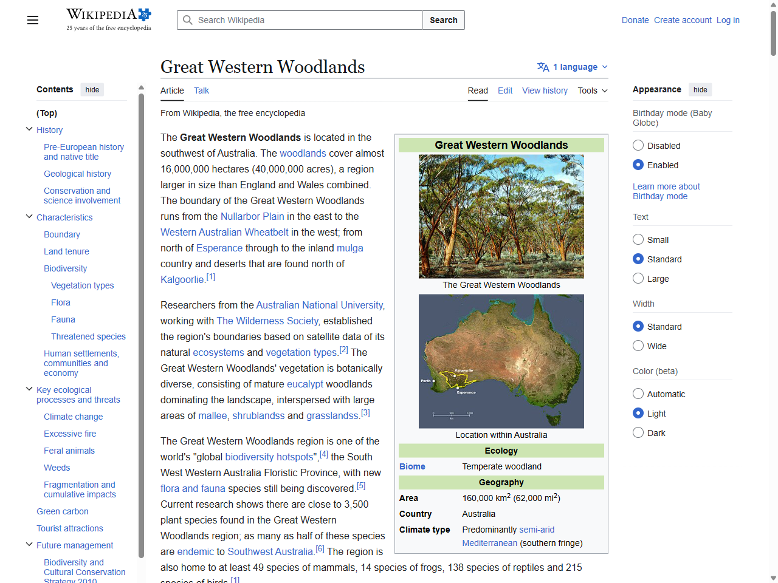The image size is (778, 583).
Task: Select the Disabled option for Birthday mode
Action: point(638,145)
